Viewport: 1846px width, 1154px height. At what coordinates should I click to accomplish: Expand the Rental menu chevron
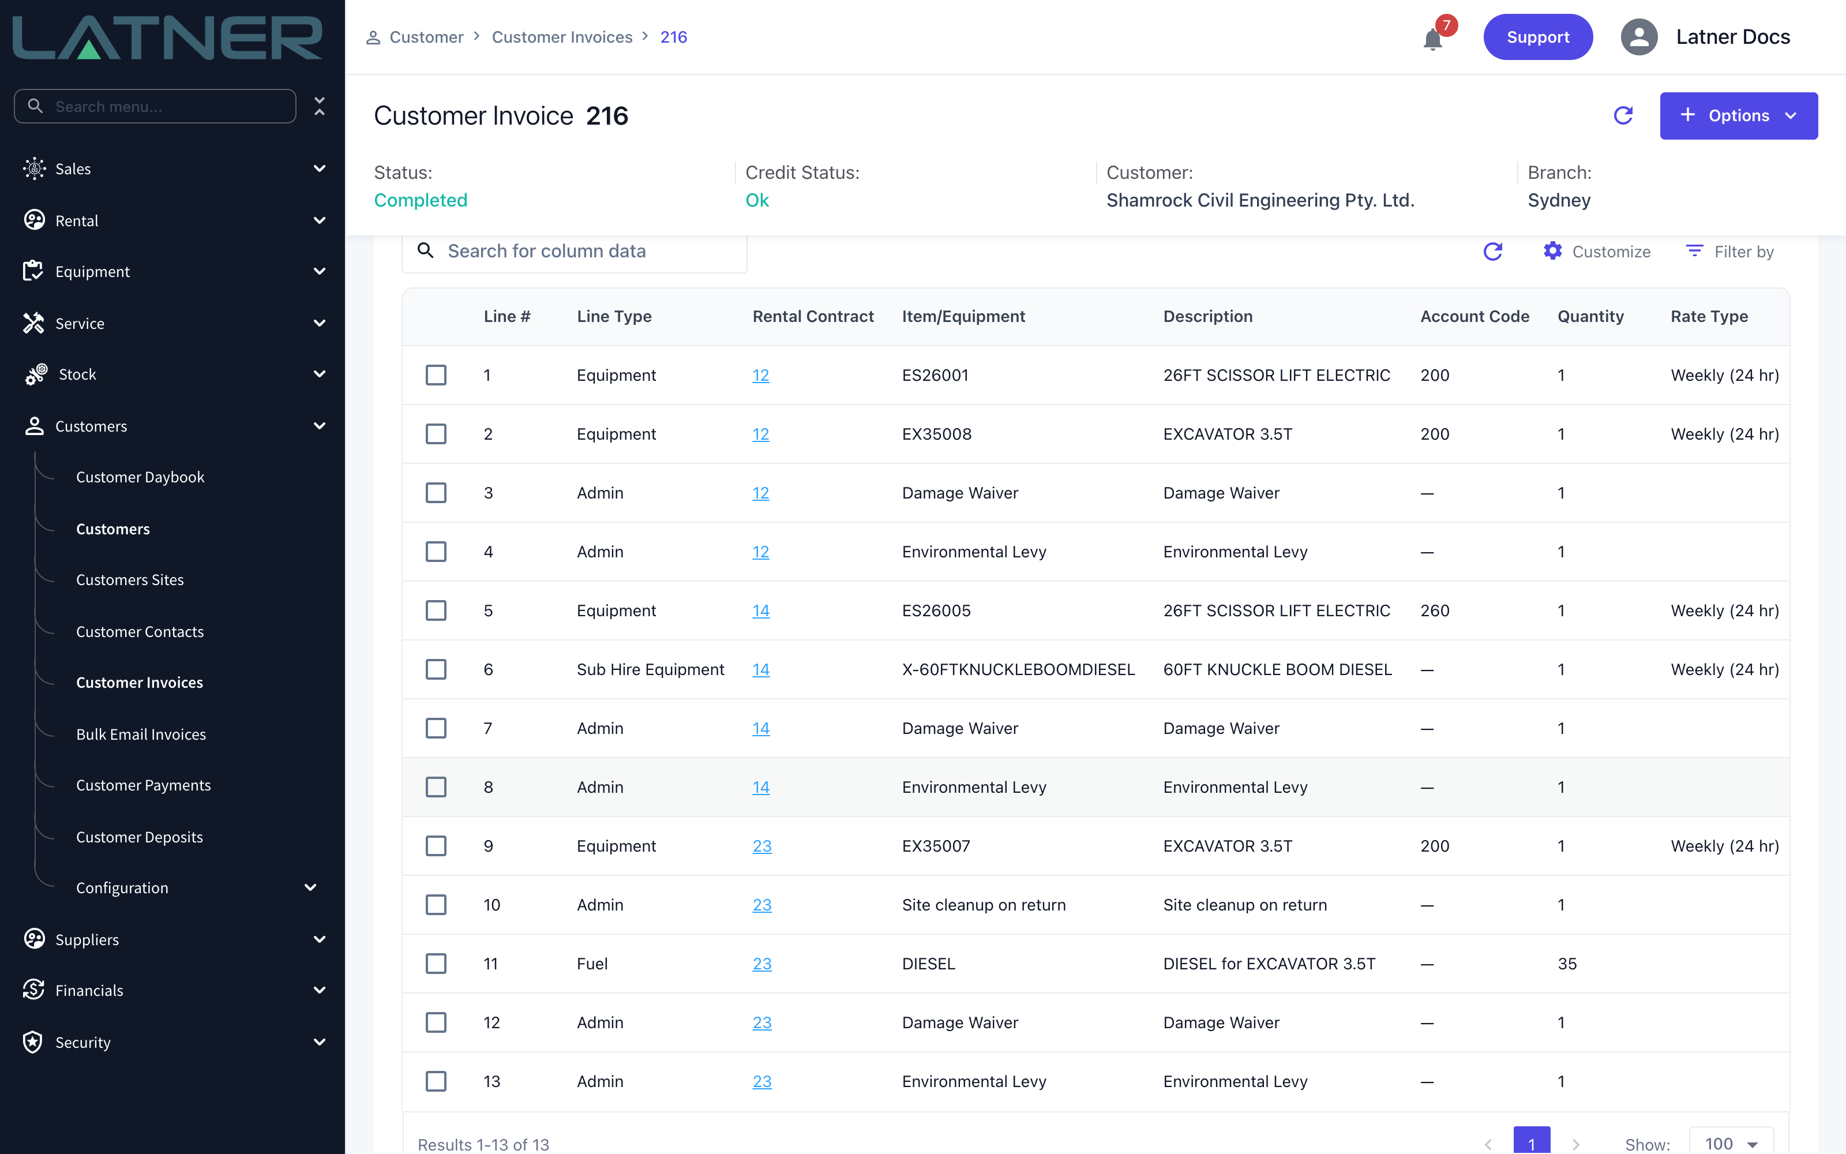(x=320, y=220)
